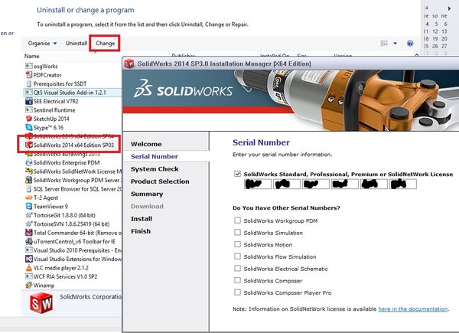Image resolution: width=459 pixels, height=333 pixels.
Task: Check SolidWorks Composer Player Pro checkbox
Action: 237,292
